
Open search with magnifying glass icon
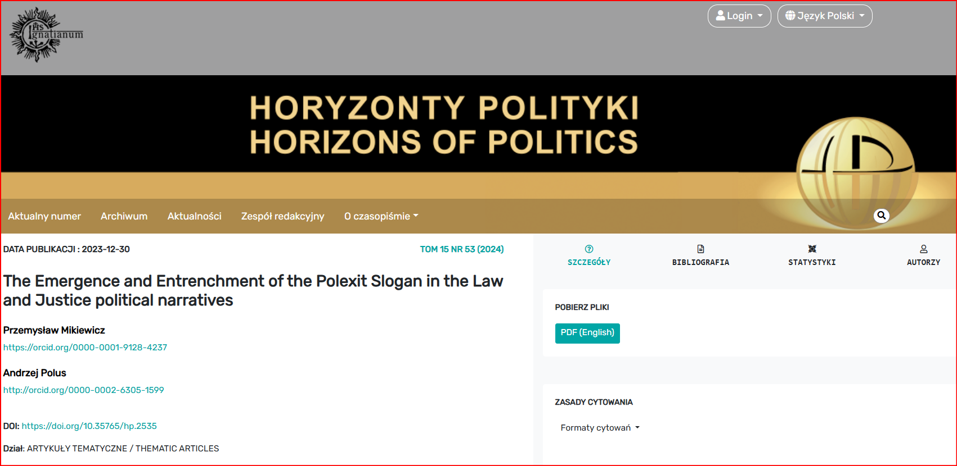(x=882, y=216)
